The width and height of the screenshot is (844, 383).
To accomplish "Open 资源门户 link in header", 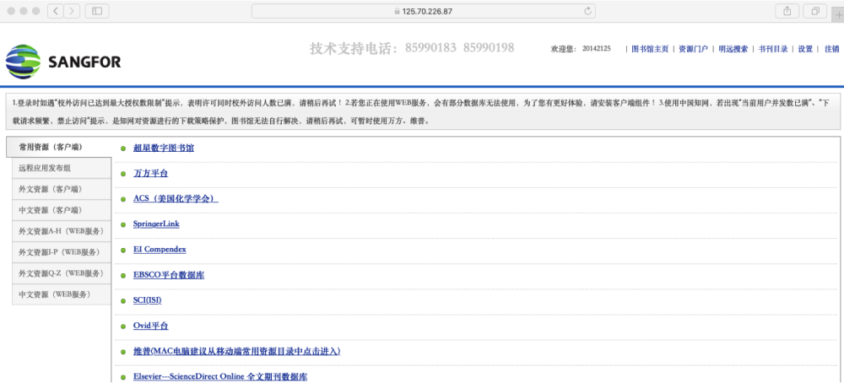I will click(693, 49).
